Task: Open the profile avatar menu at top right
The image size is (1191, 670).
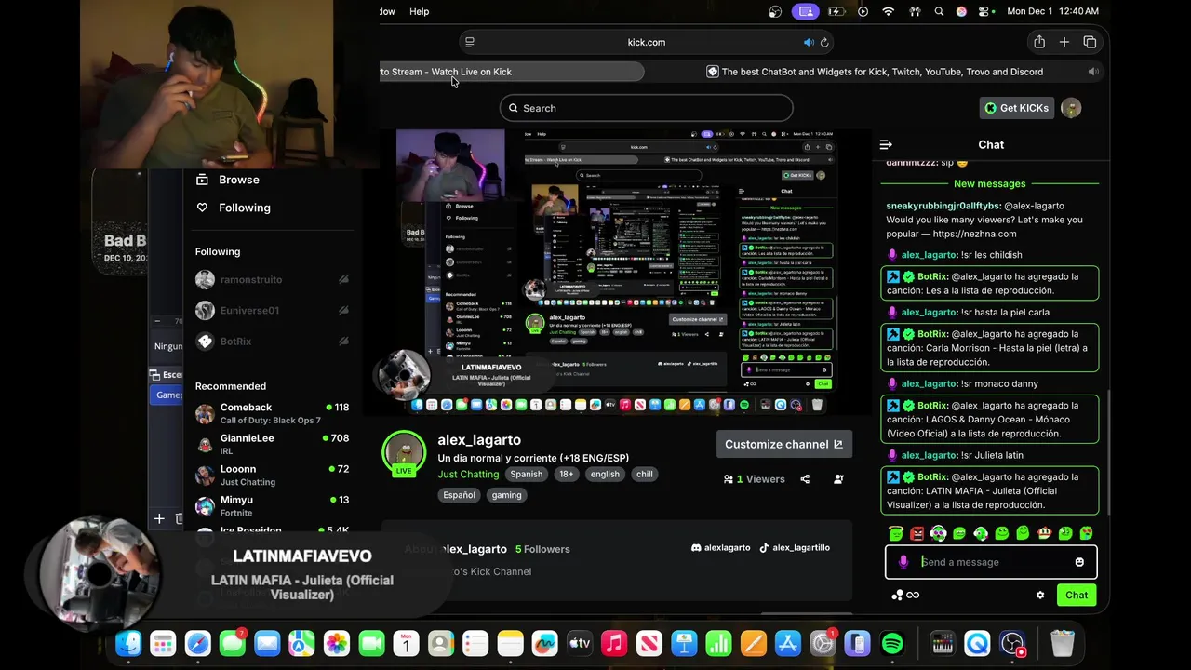Action: (x=1071, y=108)
